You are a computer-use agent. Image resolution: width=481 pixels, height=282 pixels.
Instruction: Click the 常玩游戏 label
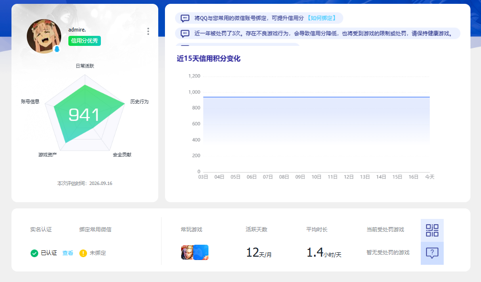click(x=191, y=229)
